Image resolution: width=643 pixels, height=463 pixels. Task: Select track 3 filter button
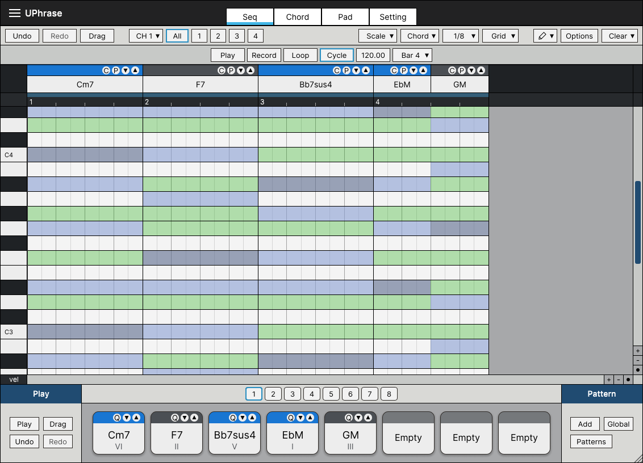237,36
